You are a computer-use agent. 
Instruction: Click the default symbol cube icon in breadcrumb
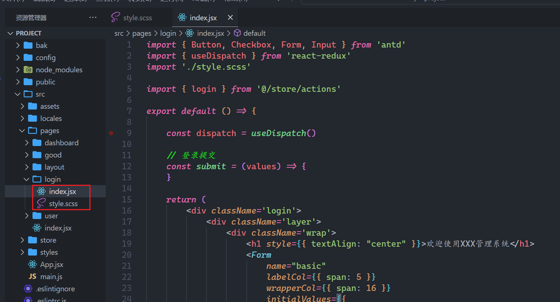point(238,33)
